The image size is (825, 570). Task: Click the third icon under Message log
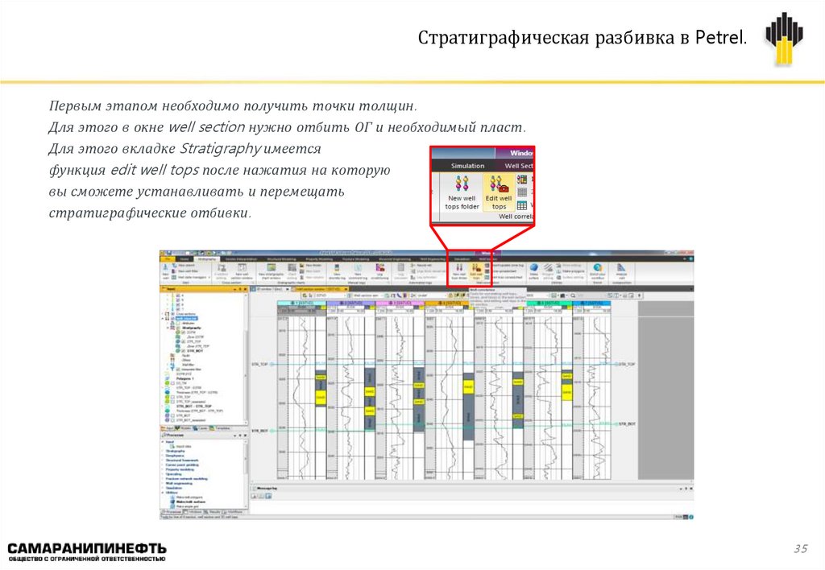point(268,496)
